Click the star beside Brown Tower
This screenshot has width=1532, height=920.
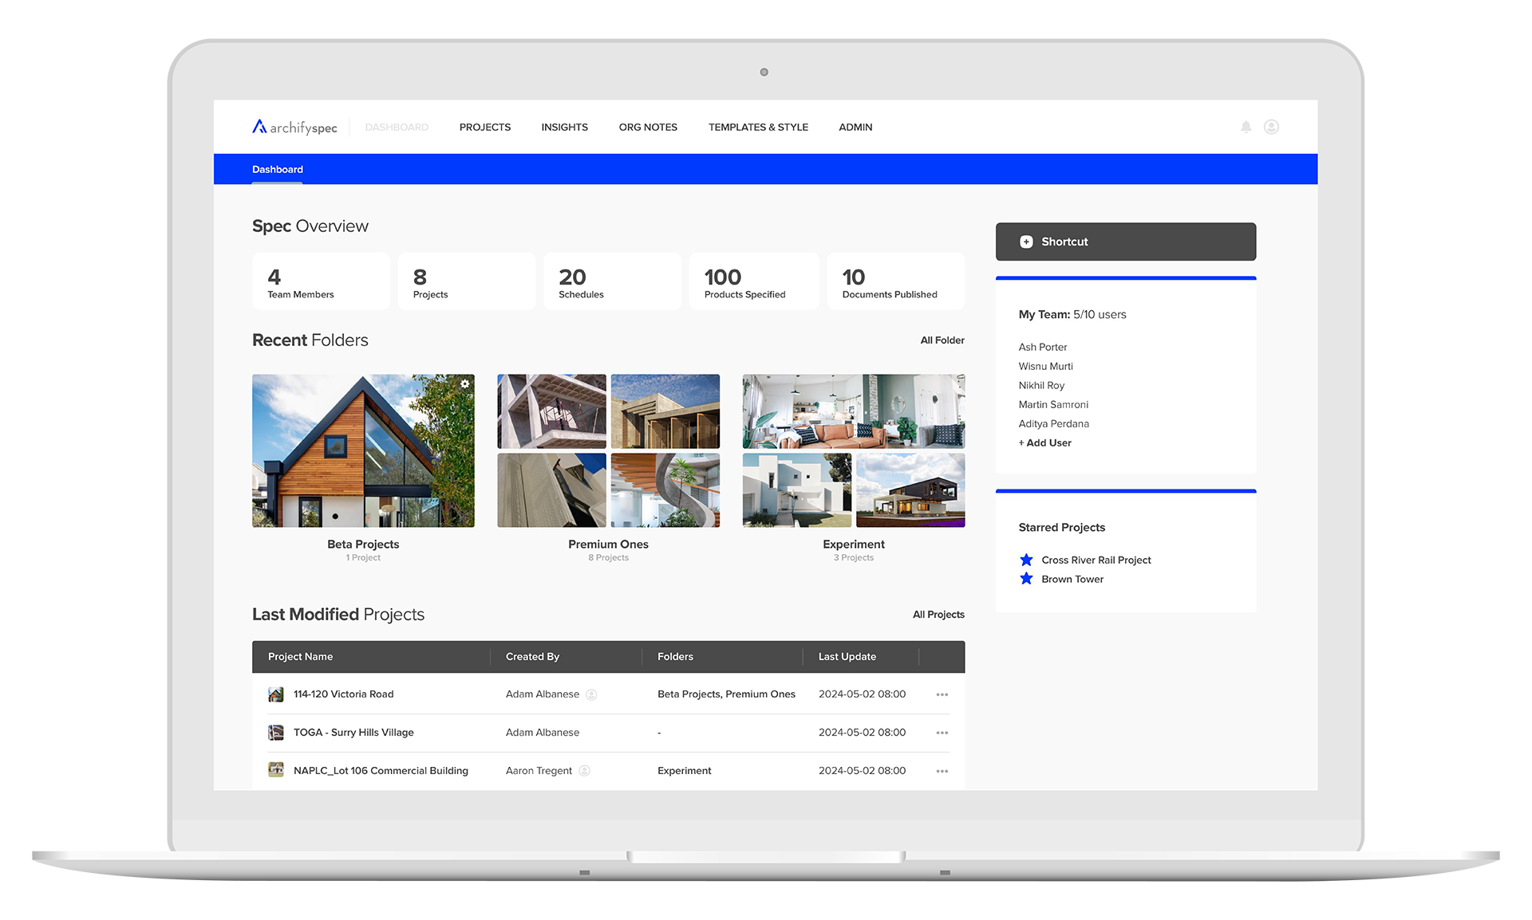(1026, 579)
